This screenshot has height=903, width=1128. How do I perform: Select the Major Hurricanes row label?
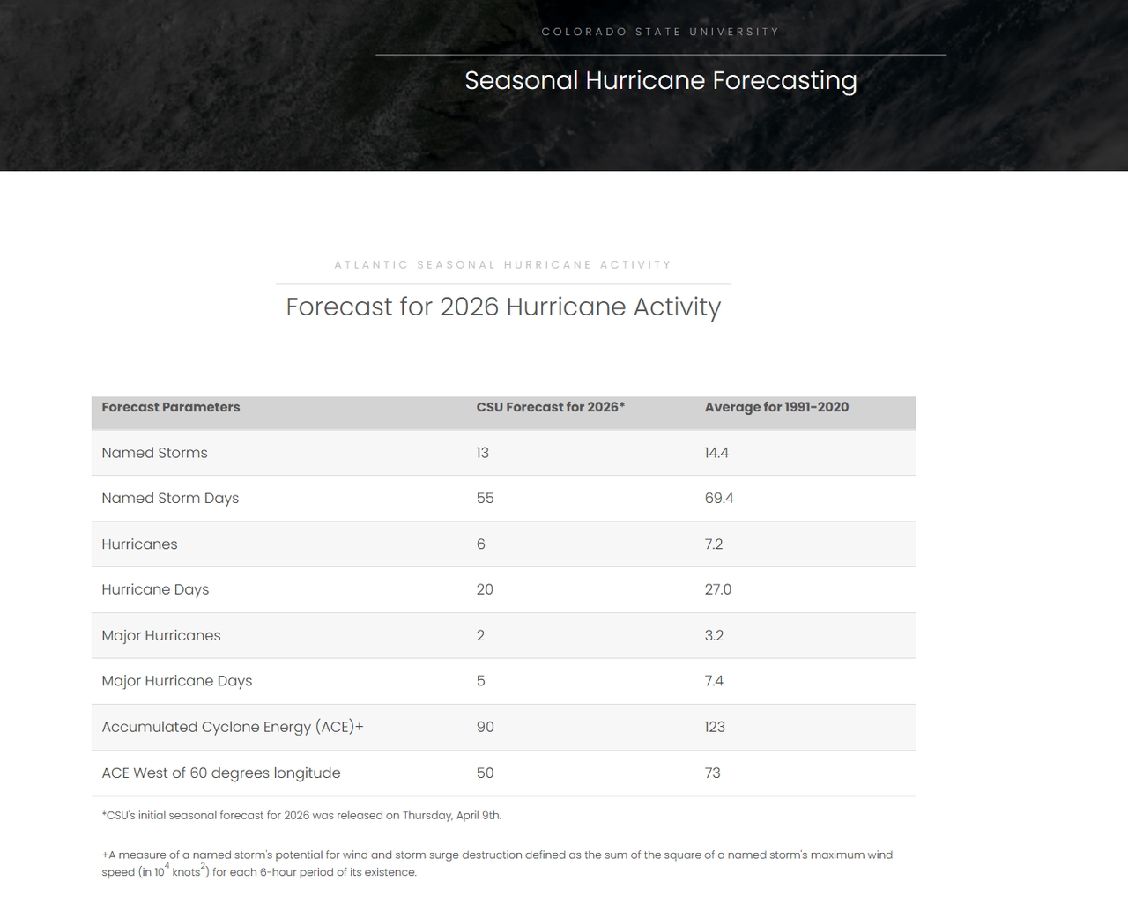pyautogui.click(x=161, y=635)
